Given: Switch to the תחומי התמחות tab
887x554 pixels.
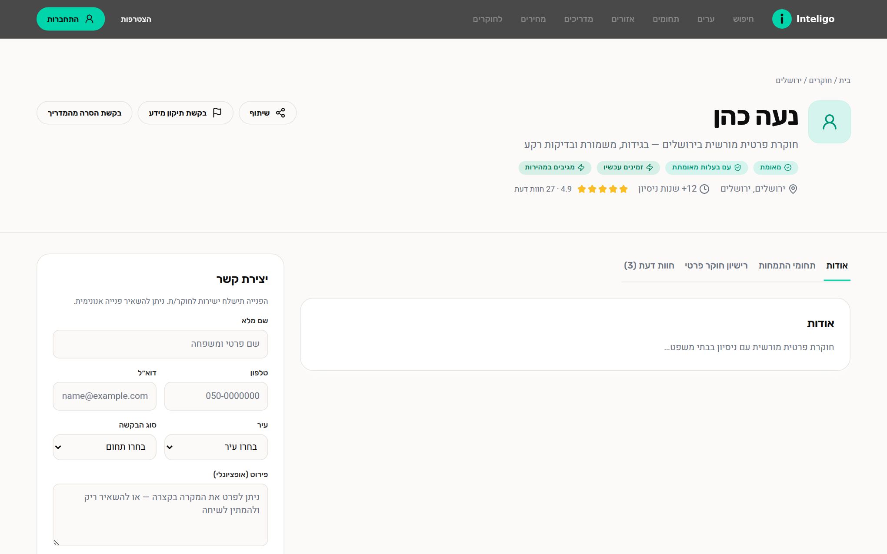Looking at the screenshot, I should tap(787, 265).
